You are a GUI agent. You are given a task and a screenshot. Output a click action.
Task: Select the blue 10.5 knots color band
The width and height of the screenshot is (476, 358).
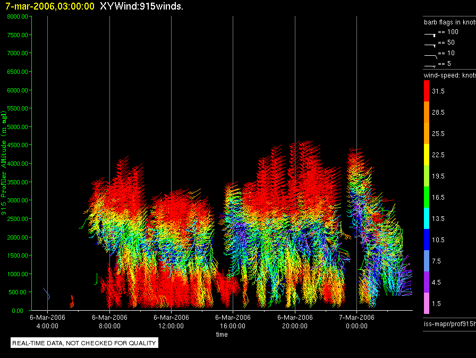click(x=427, y=240)
